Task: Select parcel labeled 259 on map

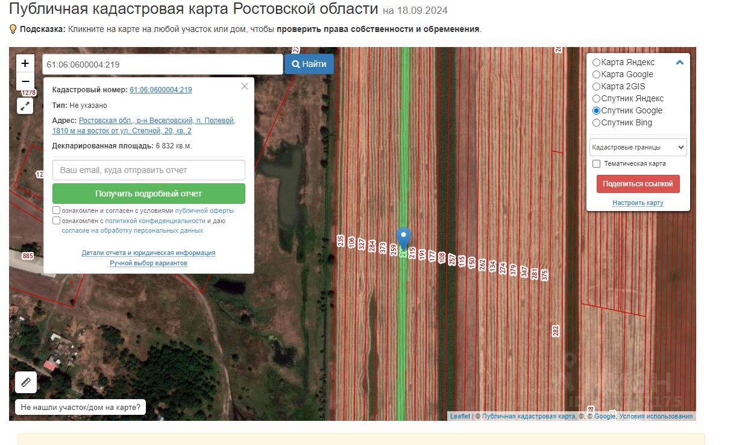Action: click(x=393, y=250)
